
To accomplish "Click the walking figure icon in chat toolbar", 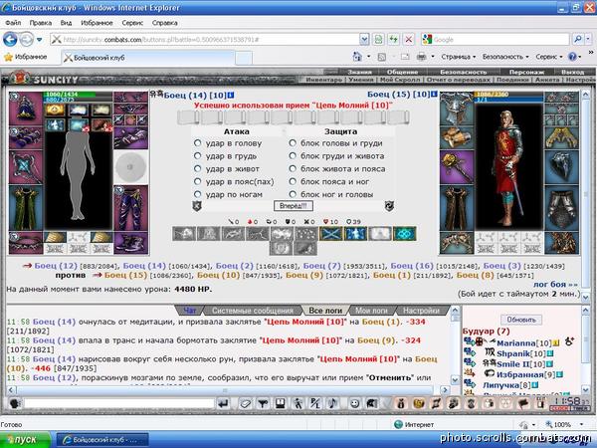I will pos(298,403).
